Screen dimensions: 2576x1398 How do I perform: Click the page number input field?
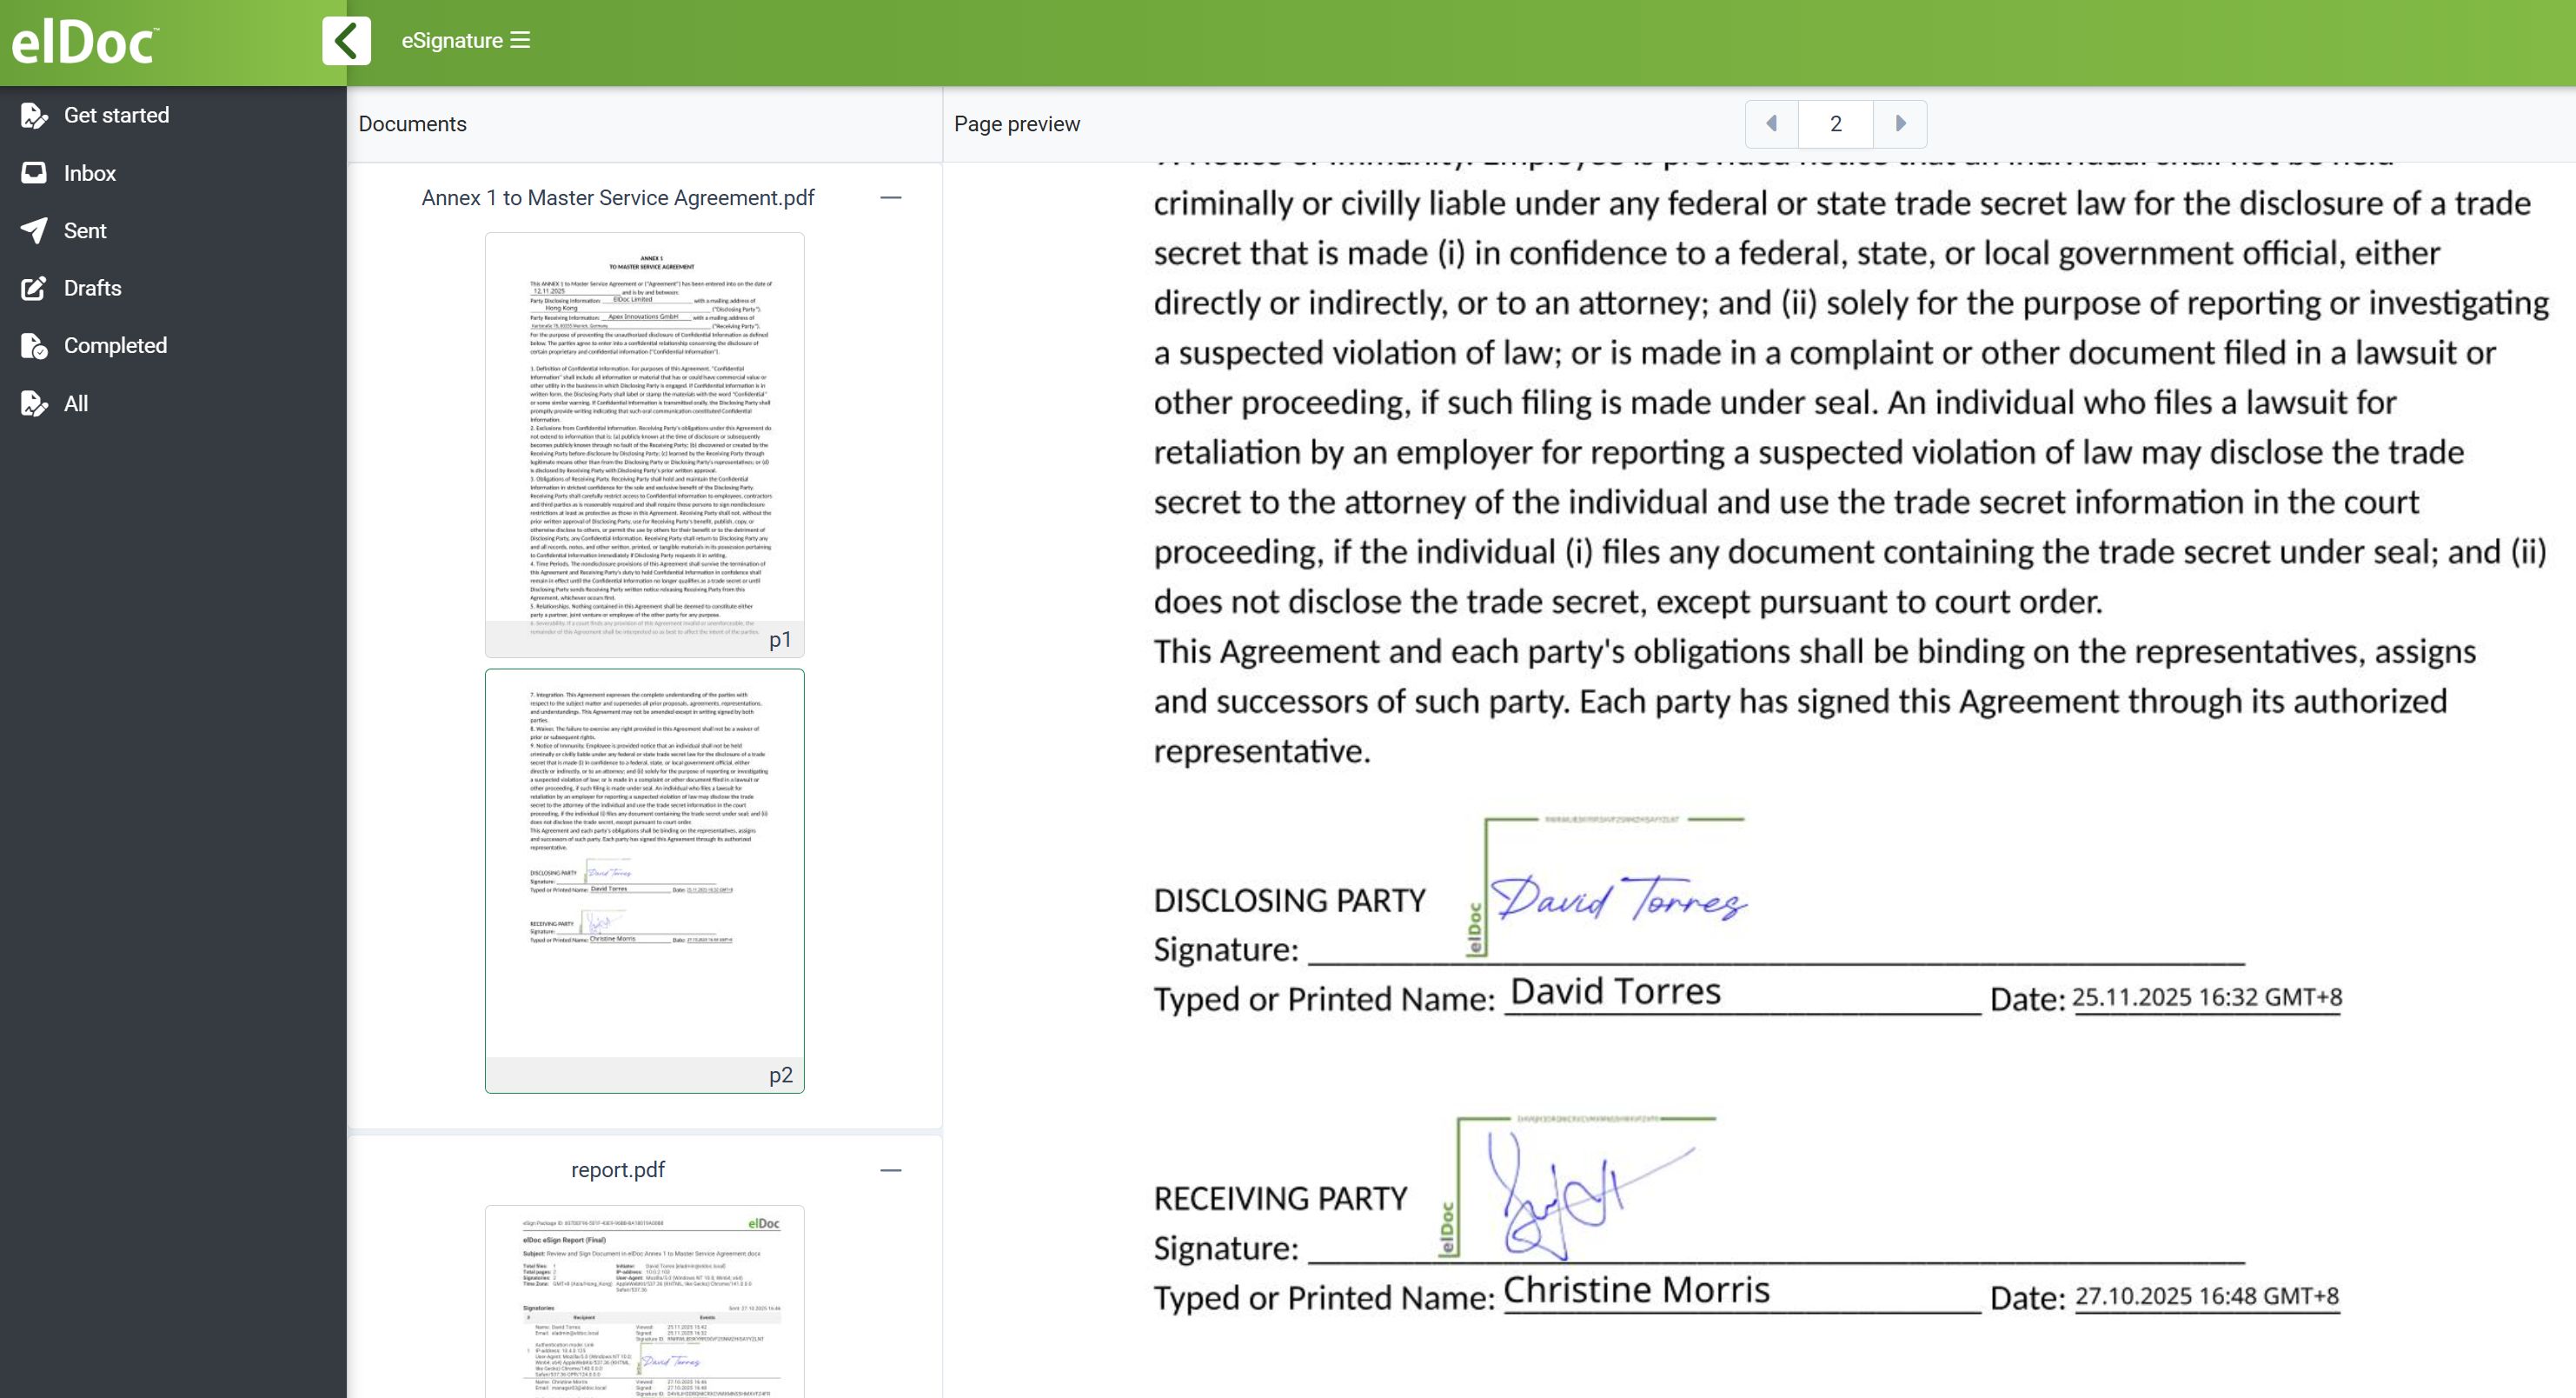point(1836,123)
